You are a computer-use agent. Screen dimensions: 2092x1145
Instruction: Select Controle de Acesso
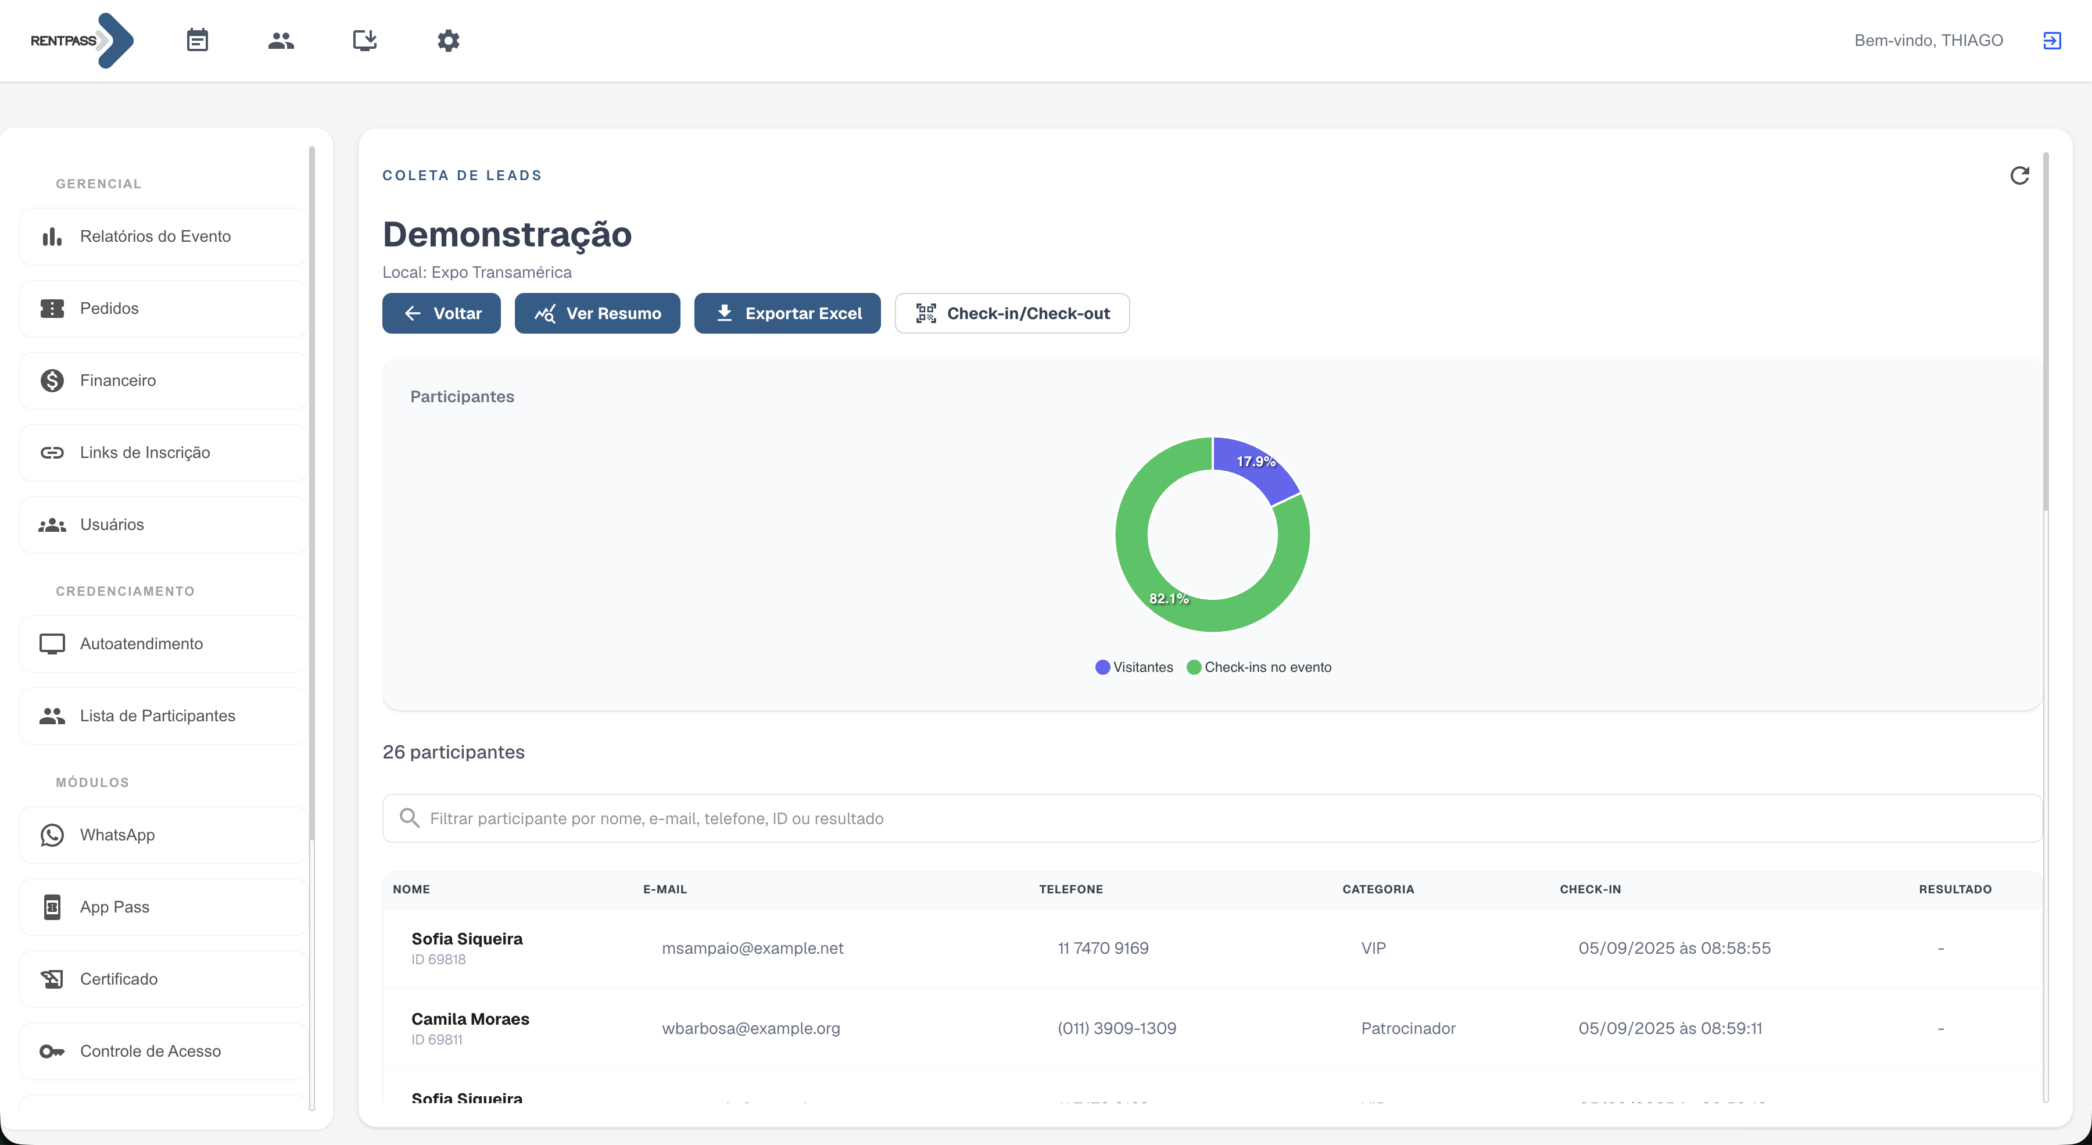click(163, 1051)
